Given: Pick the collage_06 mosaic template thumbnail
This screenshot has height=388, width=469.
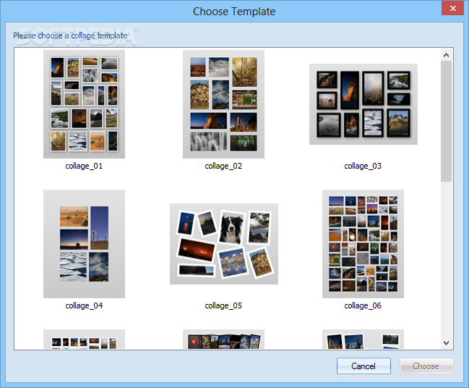Looking at the screenshot, I should pyautogui.click(x=363, y=244).
